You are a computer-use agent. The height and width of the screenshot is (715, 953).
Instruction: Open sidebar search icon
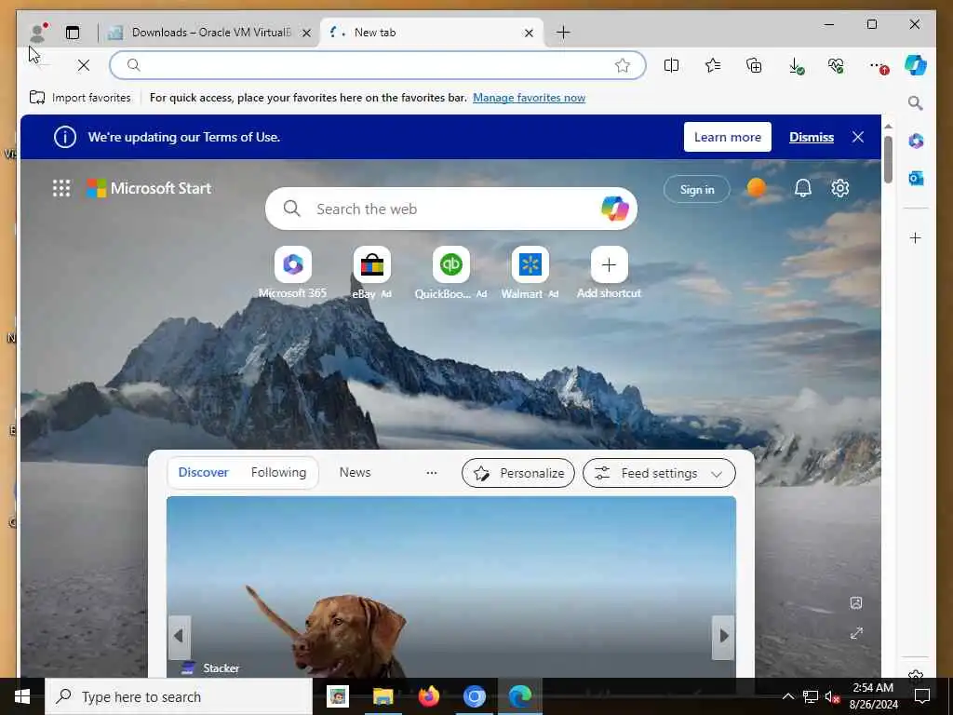point(916,102)
